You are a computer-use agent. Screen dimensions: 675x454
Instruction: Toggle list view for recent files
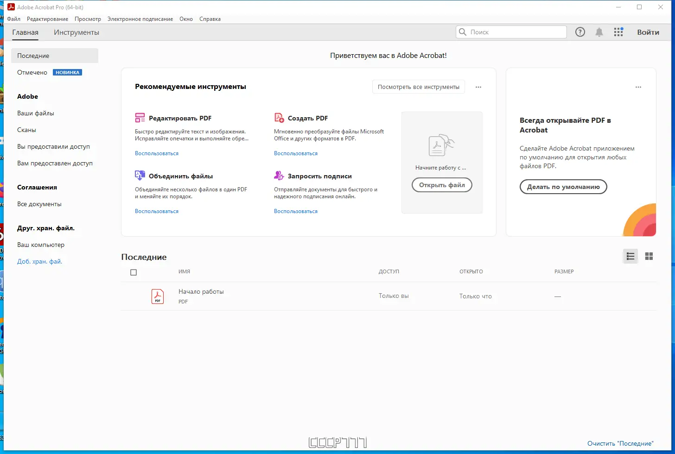pyautogui.click(x=630, y=256)
